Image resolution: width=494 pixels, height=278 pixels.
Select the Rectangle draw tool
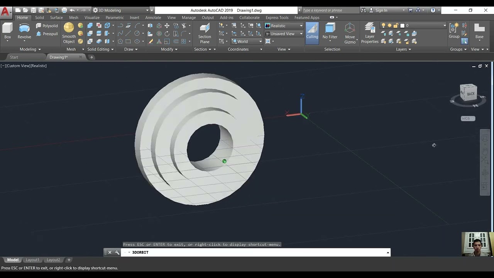click(x=128, y=41)
